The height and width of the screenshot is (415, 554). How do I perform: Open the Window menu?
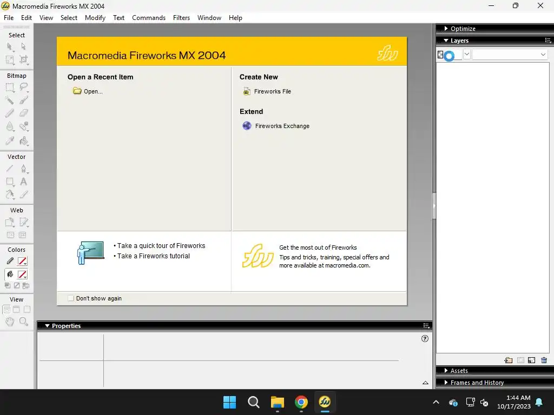(209, 18)
